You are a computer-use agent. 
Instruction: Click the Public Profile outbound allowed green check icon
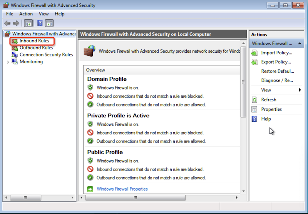click(x=90, y=178)
